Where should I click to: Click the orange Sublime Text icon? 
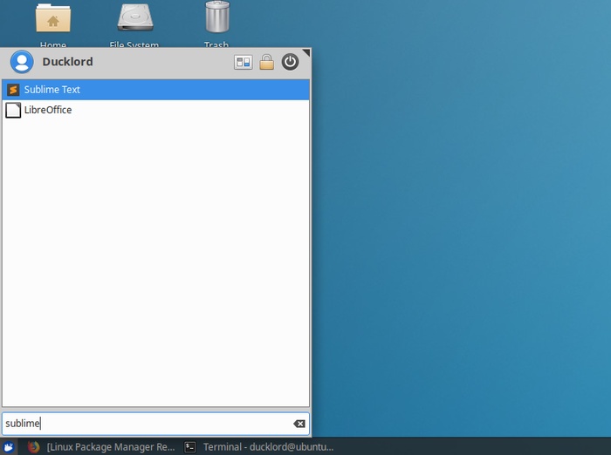[13, 90]
